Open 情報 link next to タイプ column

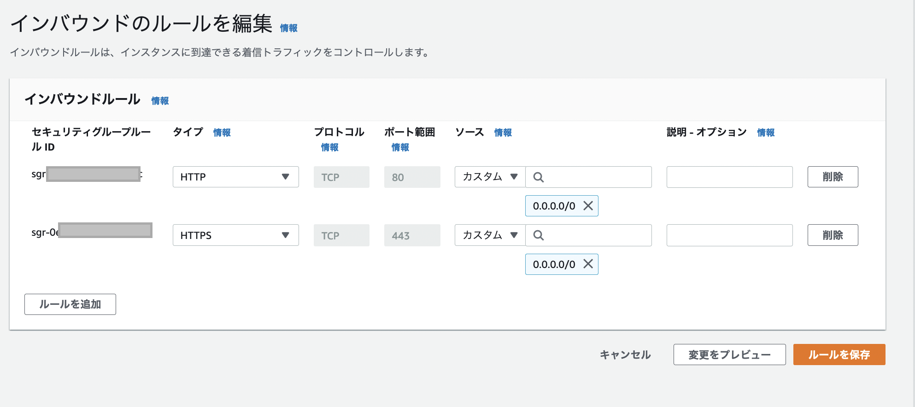(x=222, y=133)
